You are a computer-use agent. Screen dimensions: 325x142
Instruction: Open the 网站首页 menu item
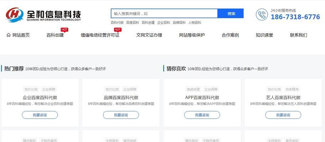[x=21, y=35]
